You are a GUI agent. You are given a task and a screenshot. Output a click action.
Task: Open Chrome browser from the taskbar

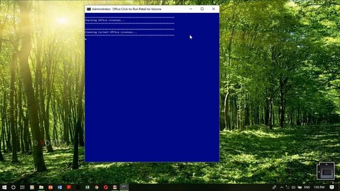[x=97, y=187]
